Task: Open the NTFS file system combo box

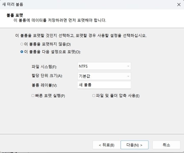Action: point(104,66)
